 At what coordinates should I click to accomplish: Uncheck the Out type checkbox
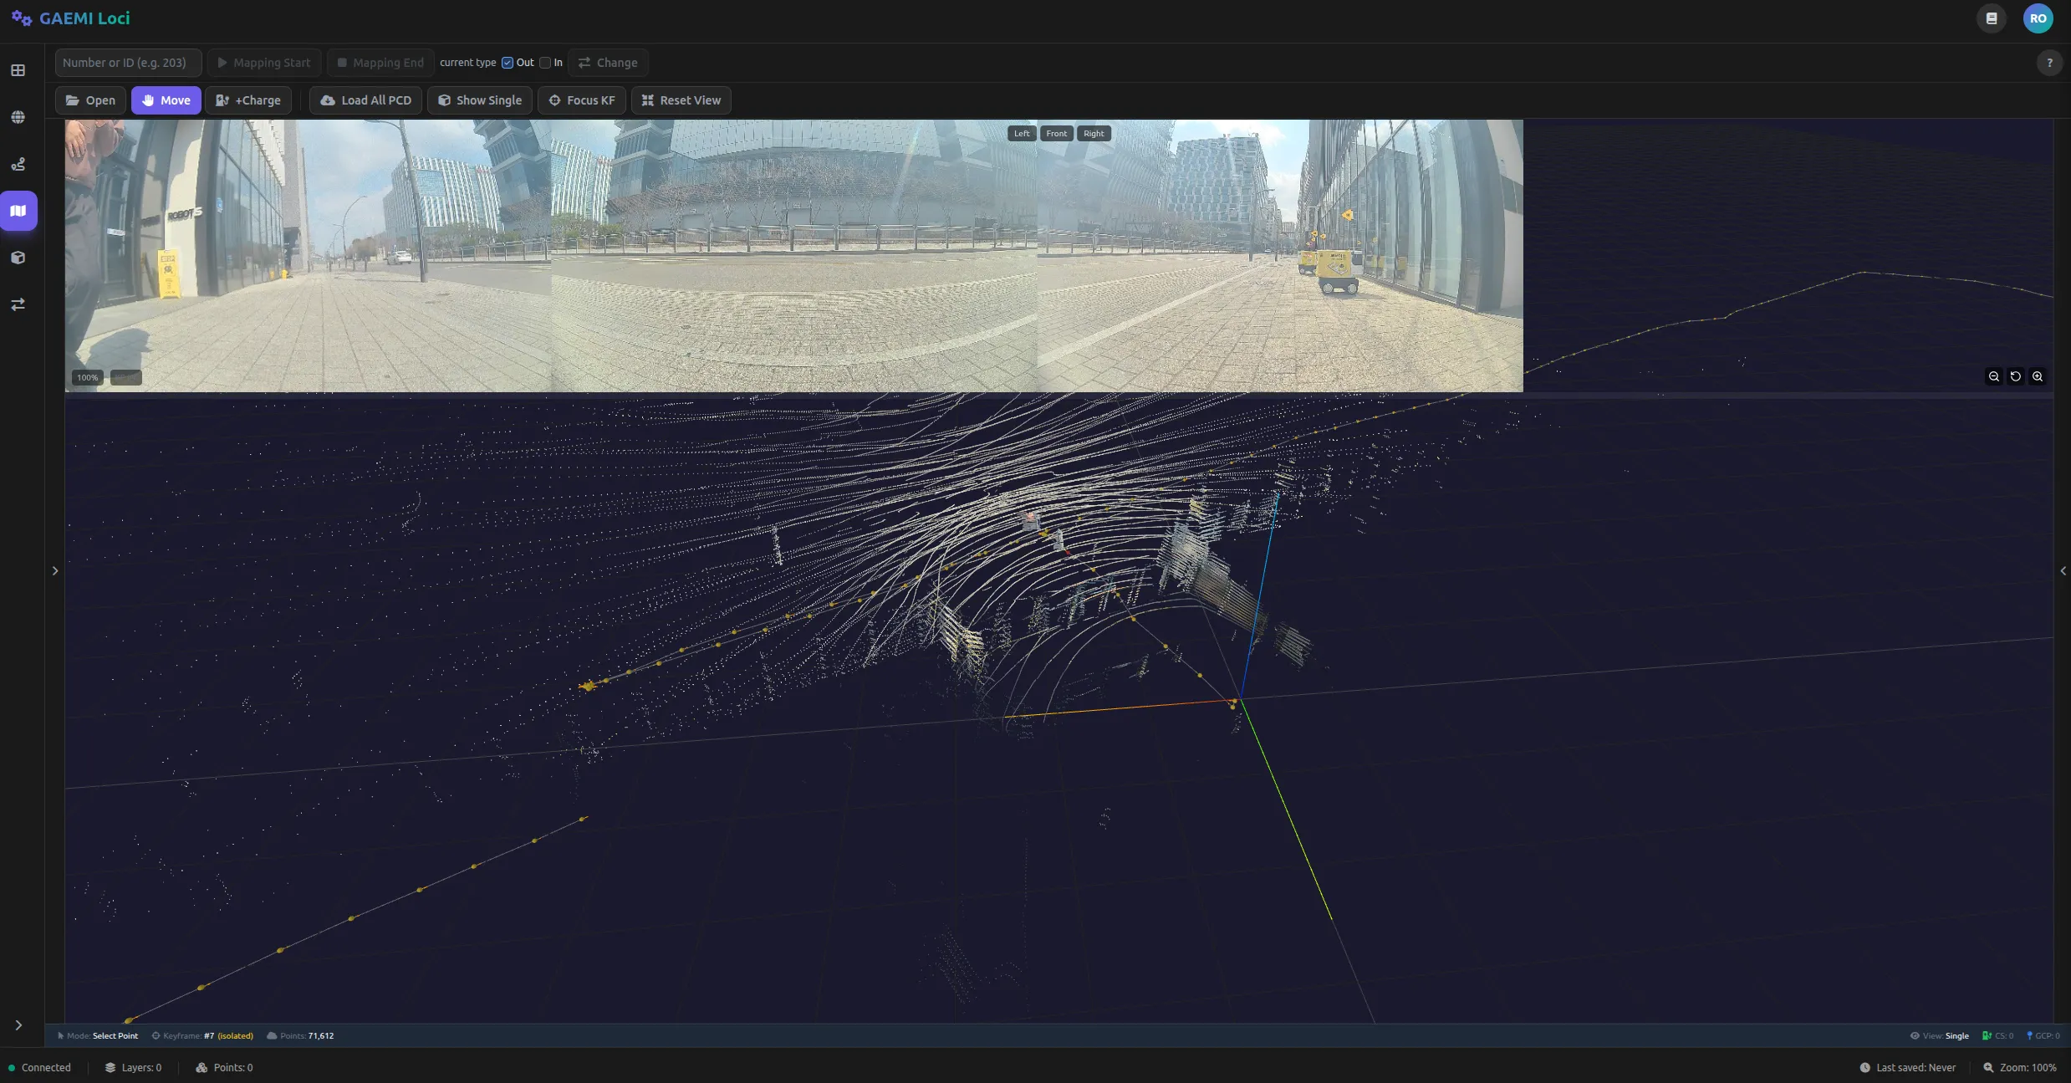click(x=508, y=63)
